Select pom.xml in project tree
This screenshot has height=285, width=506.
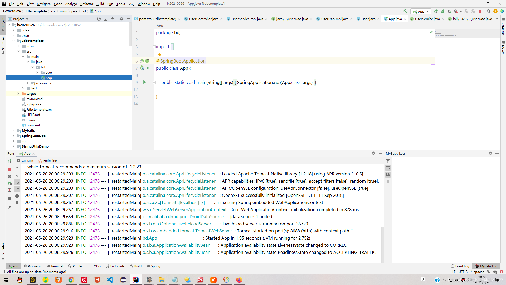pyautogui.click(x=33, y=125)
